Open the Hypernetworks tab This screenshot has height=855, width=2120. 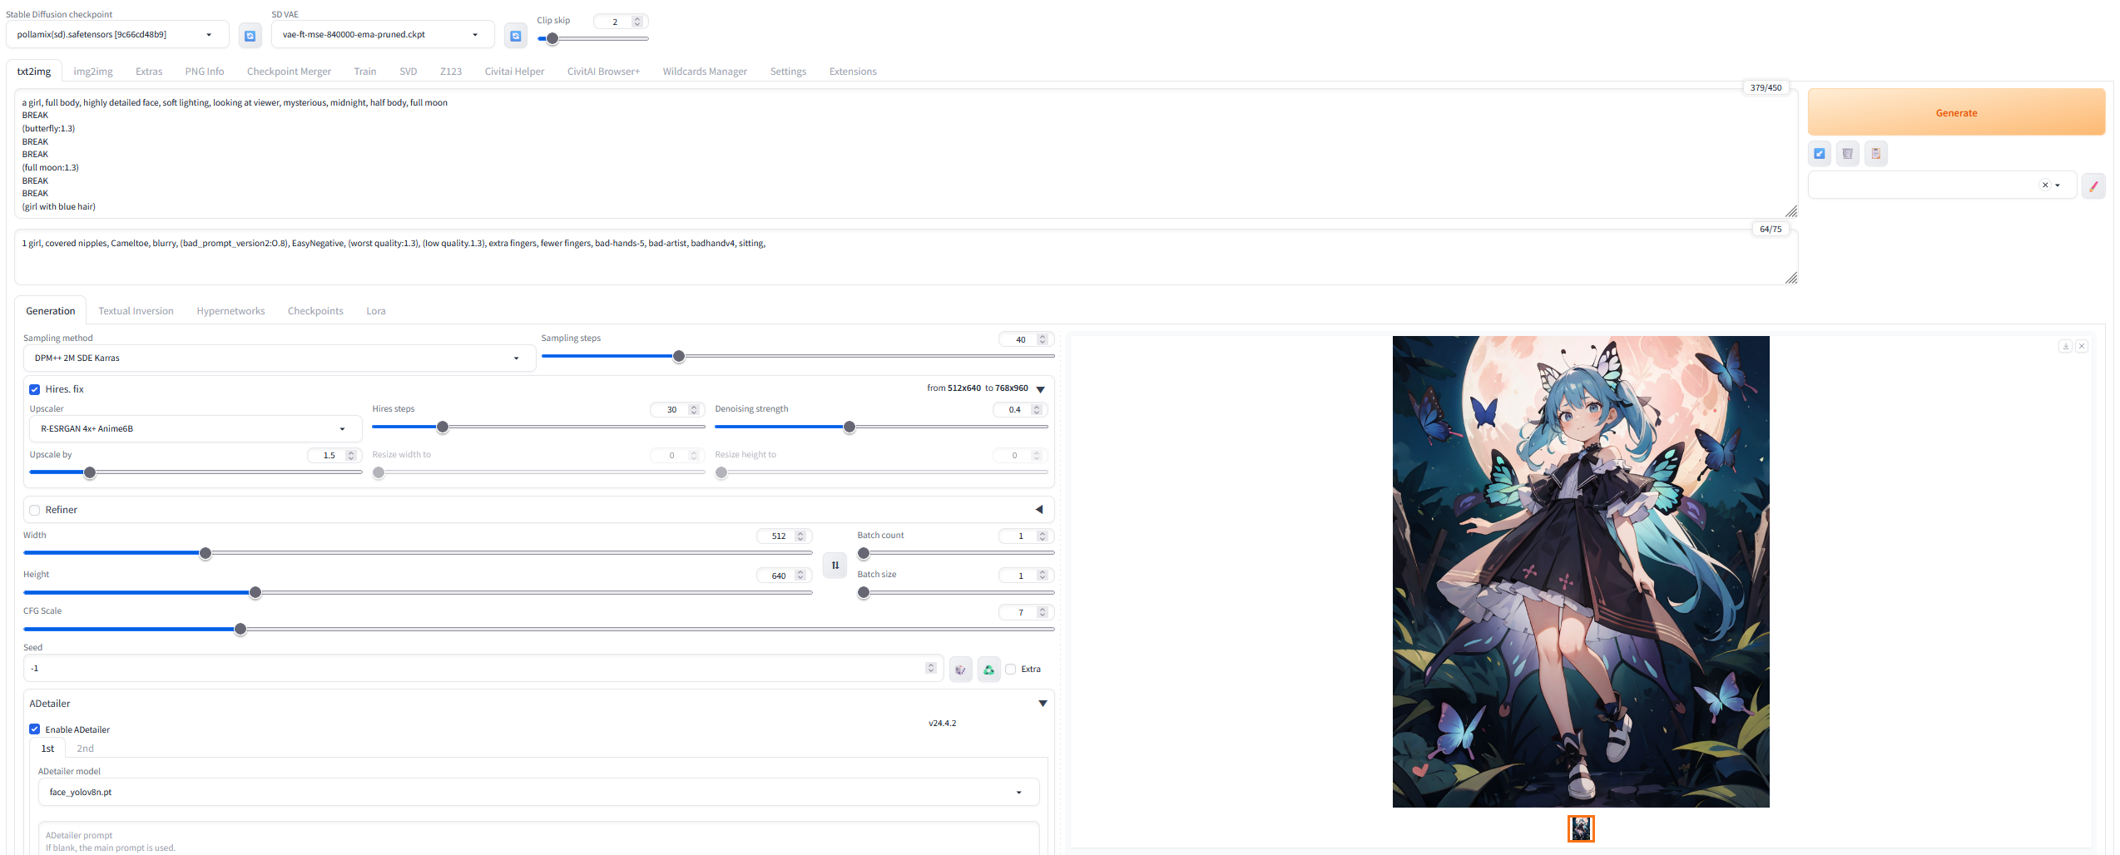[230, 311]
